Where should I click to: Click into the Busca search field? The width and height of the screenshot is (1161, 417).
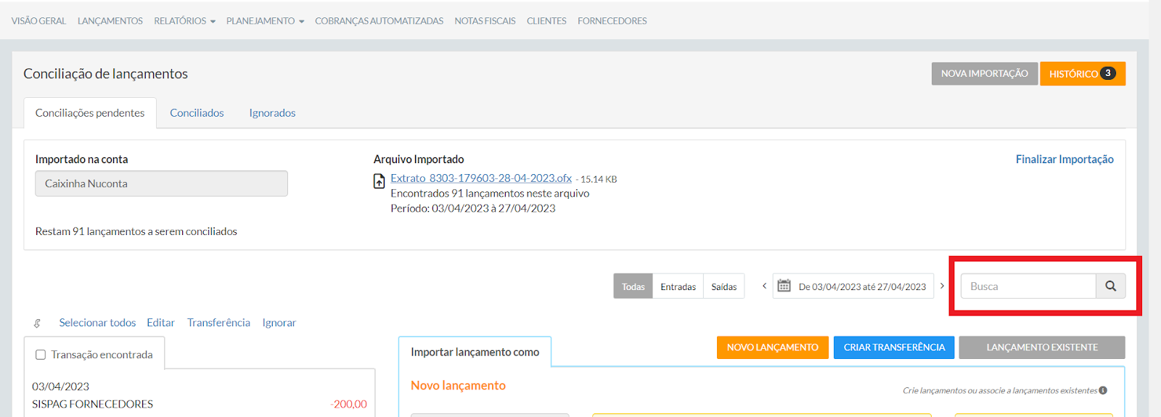point(1028,286)
